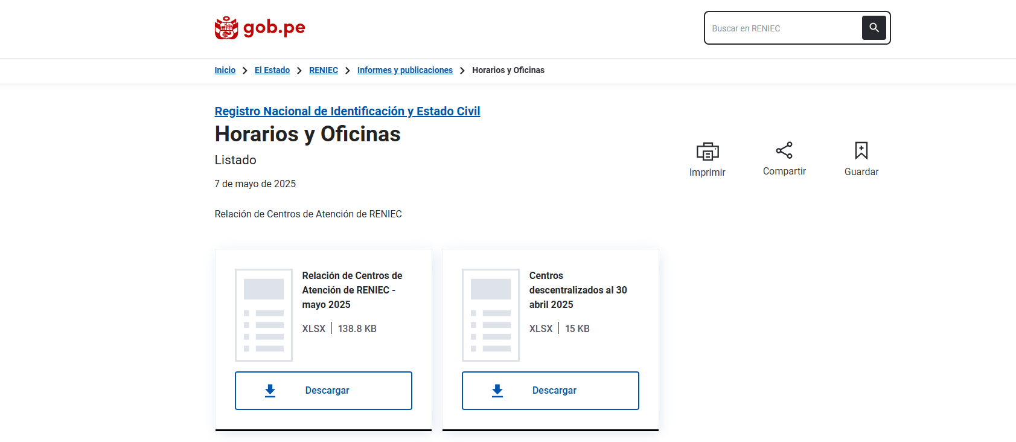Go to El Estado breadcrumb
This screenshot has width=1016, height=442.
pyautogui.click(x=272, y=70)
